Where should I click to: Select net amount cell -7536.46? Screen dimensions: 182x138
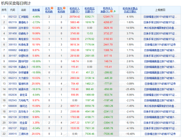tap(108, 134)
